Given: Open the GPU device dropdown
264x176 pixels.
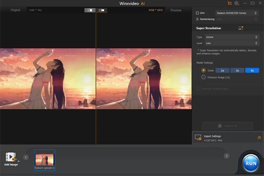Looking at the screenshot, I should (237, 13).
